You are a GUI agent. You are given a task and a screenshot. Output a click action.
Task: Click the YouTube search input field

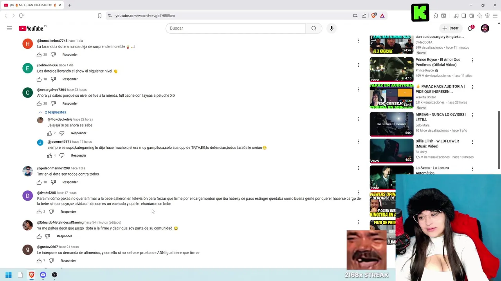[x=236, y=28]
